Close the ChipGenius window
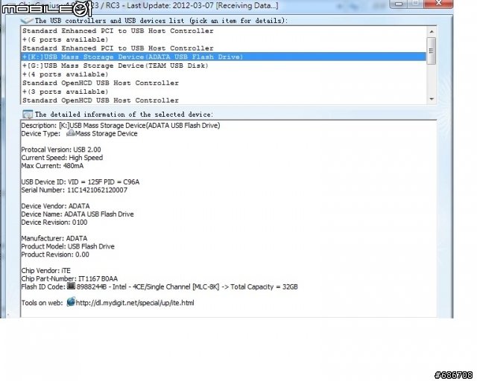The width and height of the screenshot is (477, 381). (438, 4)
